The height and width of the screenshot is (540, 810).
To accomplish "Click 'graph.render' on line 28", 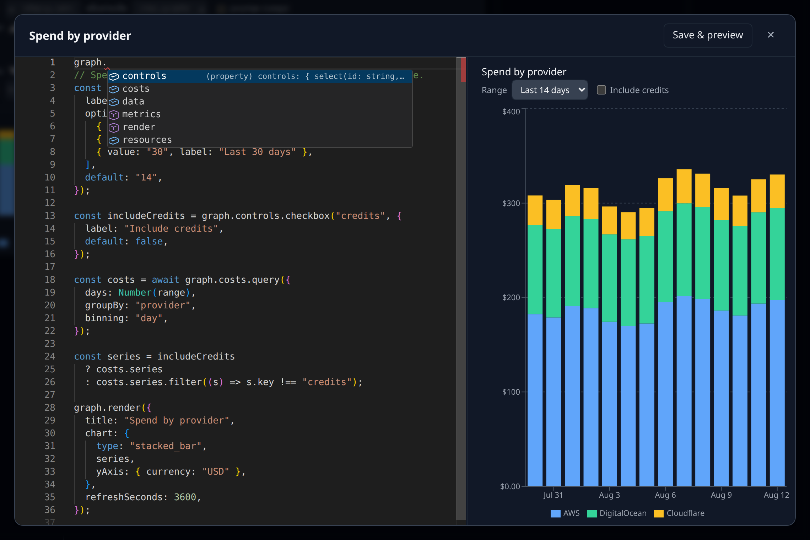I will 107,408.
